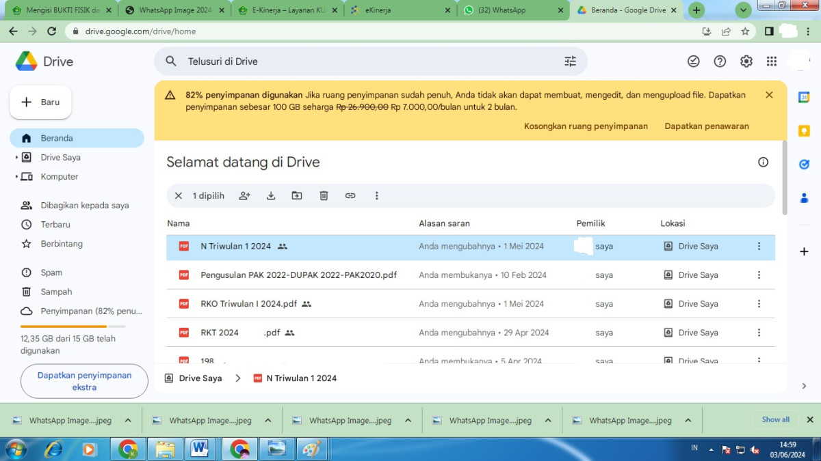Screen dimensions: 821x461
Task: Dismiss the storage warning banner
Action: [769, 95]
